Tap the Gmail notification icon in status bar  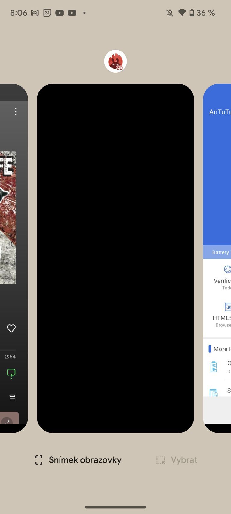point(35,13)
